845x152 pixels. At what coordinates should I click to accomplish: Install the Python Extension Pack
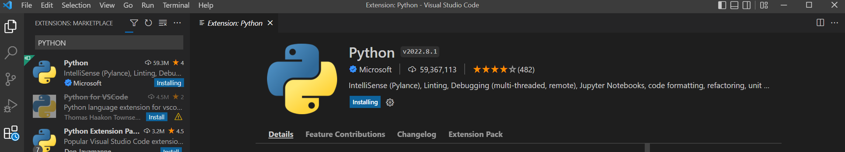click(171, 150)
